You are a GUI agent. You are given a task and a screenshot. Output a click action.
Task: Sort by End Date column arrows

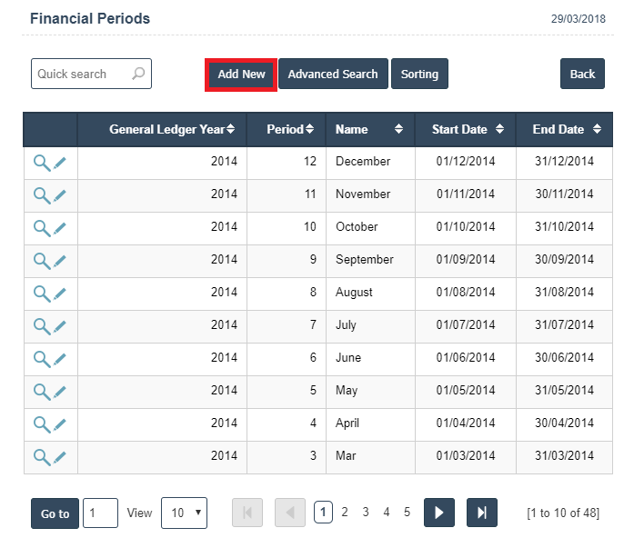pos(597,129)
